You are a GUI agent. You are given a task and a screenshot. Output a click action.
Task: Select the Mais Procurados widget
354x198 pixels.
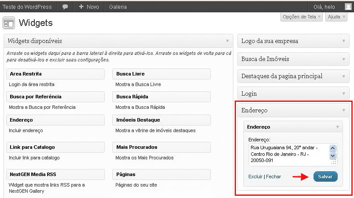[x=162, y=147]
